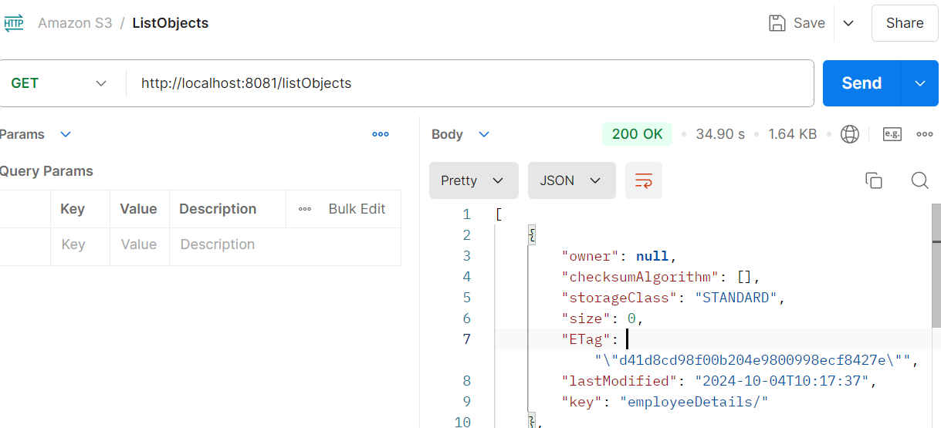The height and width of the screenshot is (428, 941).
Task: Open response options three-dot menu
Action: [924, 134]
